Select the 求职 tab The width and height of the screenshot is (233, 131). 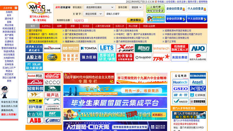click(x=73, y=26)
